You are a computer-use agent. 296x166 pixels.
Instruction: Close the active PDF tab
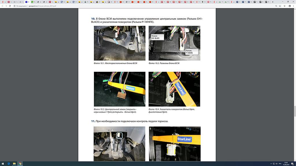(29, 2)
